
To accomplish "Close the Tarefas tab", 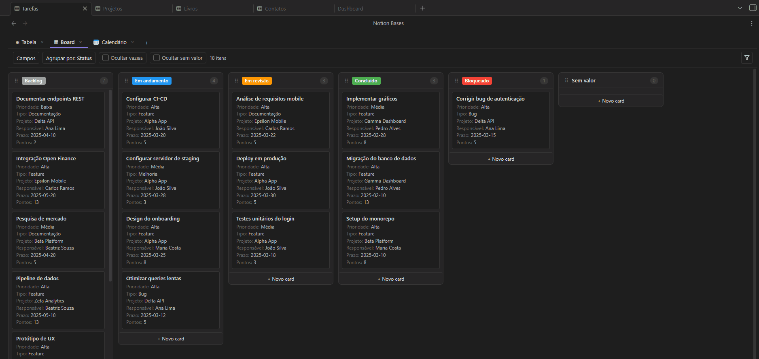I will click(85, 8).
